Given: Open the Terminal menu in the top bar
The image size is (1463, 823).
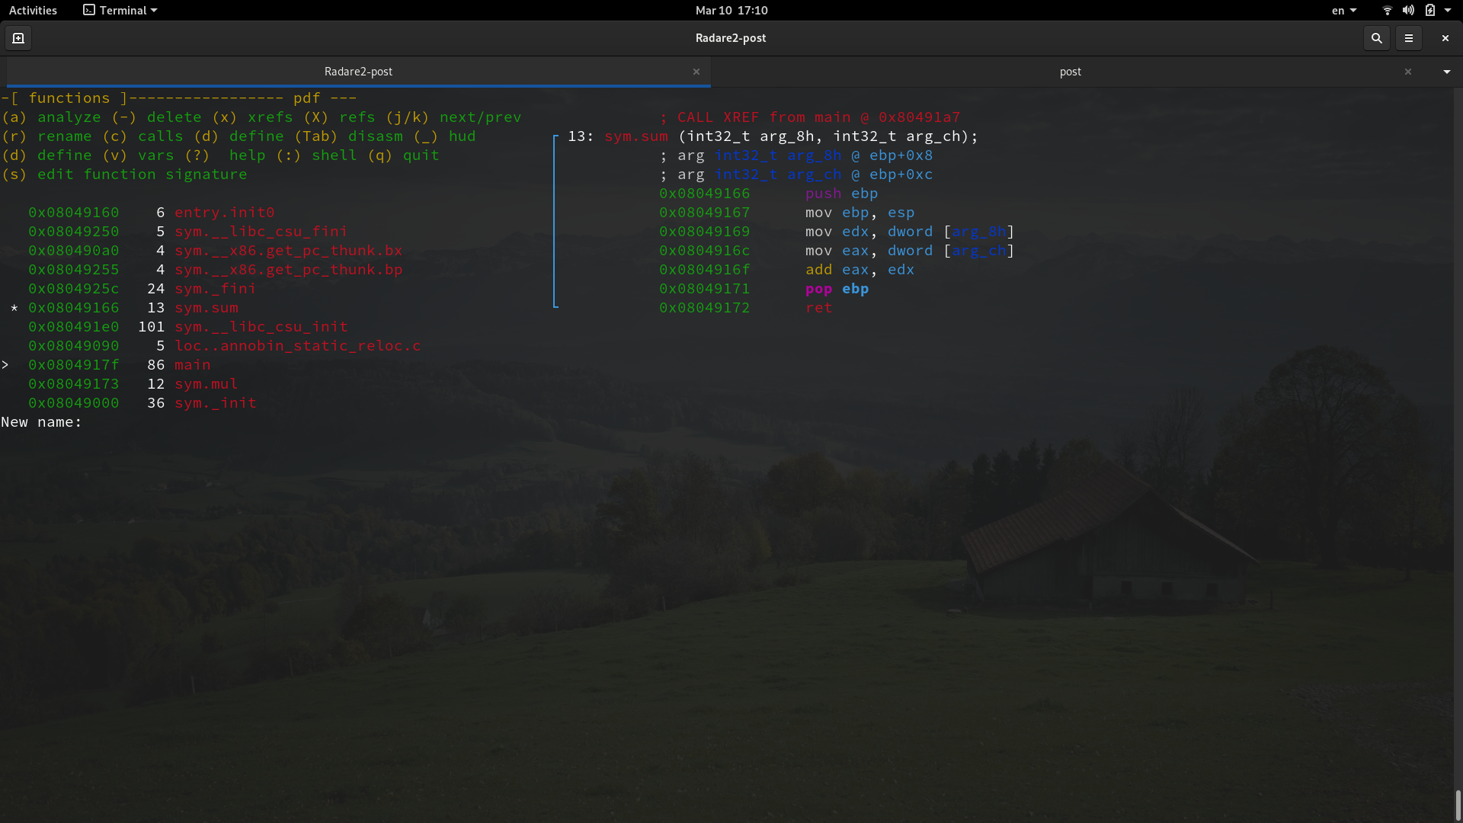Looking at the screenshot, I should click(119, 10).
